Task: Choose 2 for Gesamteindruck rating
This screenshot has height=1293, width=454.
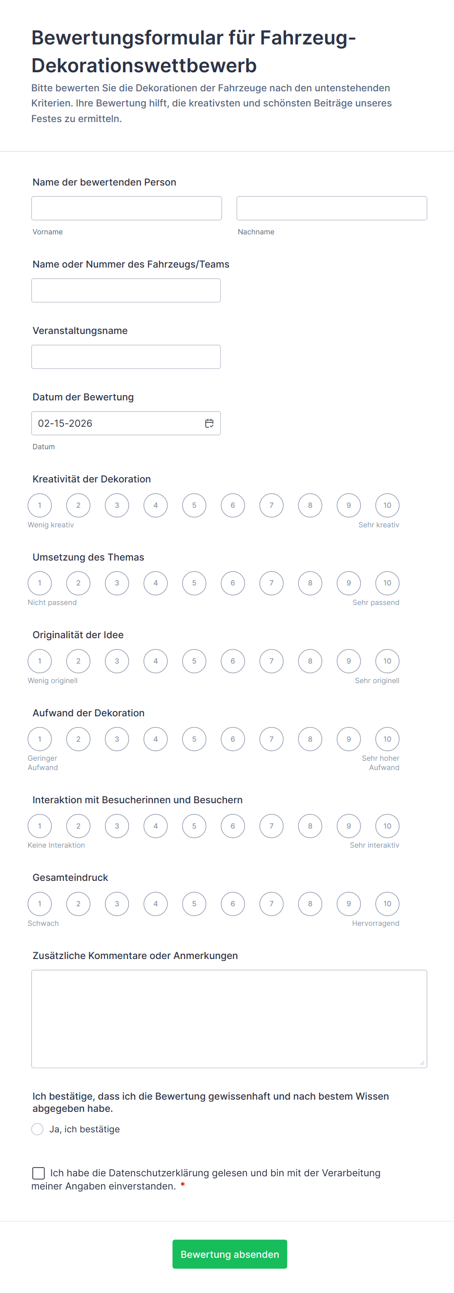Action: tap(78, 903)
